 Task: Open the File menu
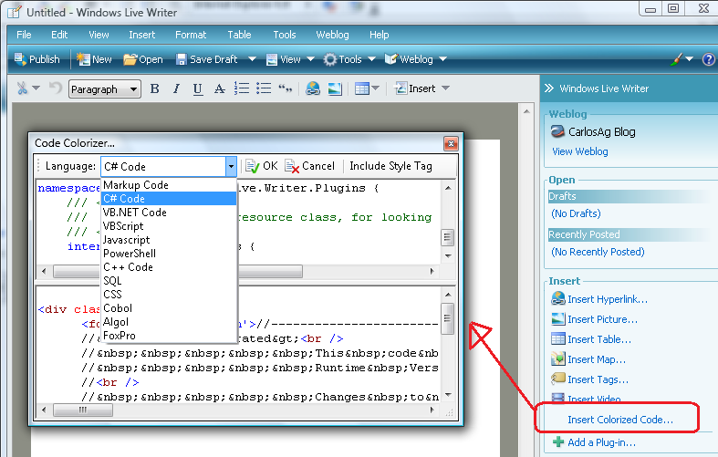click(x=24, y=35)
